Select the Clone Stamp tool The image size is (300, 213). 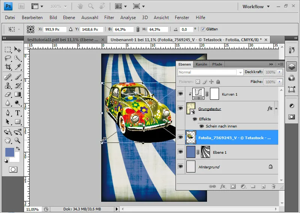[x=7, y=85]
